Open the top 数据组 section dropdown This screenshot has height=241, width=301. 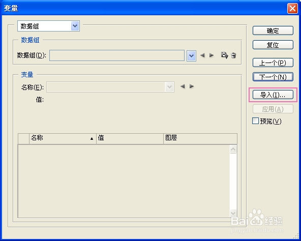coord(49,26)
